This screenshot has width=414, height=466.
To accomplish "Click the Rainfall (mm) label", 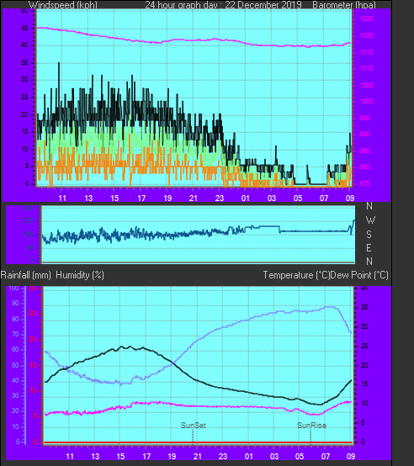I will click(25, 275).
